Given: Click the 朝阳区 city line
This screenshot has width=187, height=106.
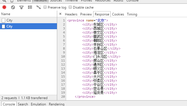Looking at the screenshot, I should click(x=100, y=40).
